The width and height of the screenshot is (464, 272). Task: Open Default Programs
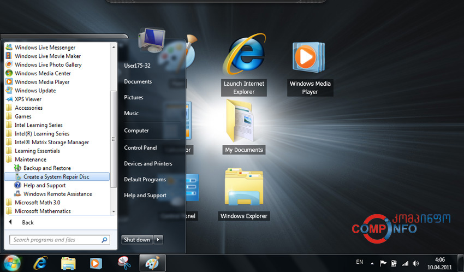[x=145, y=179]
